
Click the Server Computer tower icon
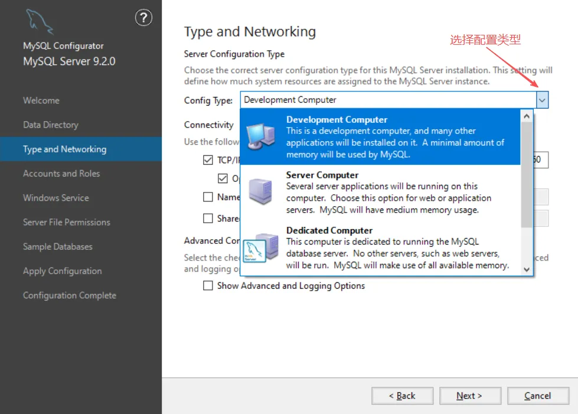[x=260, y=191]
